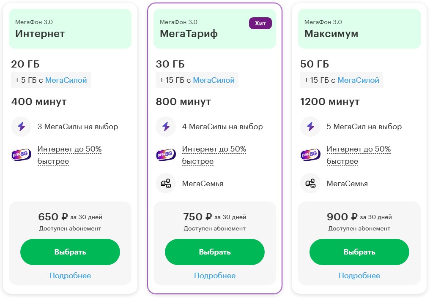
Task: Click МегаСилой link in the 30 ГБ card
Action: (214, 80)
